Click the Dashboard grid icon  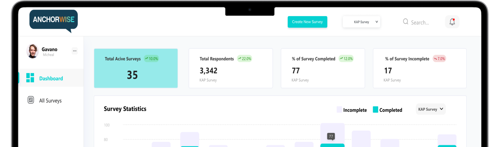(x=30, y=78)
